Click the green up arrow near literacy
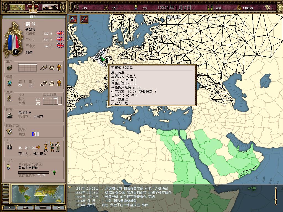The image size is (283, 212). (54, 173)
